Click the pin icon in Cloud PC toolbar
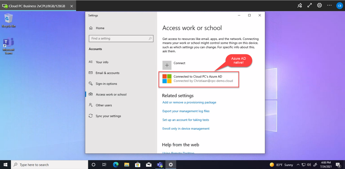The width and height of the screenshot is (345, 169). tap(300, 6)
